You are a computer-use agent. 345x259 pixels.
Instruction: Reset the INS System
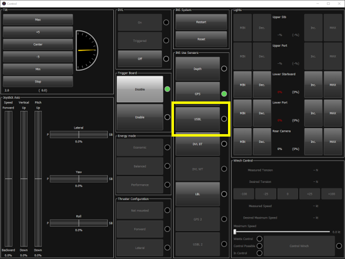pyautogui.click(x=201, y=39)
